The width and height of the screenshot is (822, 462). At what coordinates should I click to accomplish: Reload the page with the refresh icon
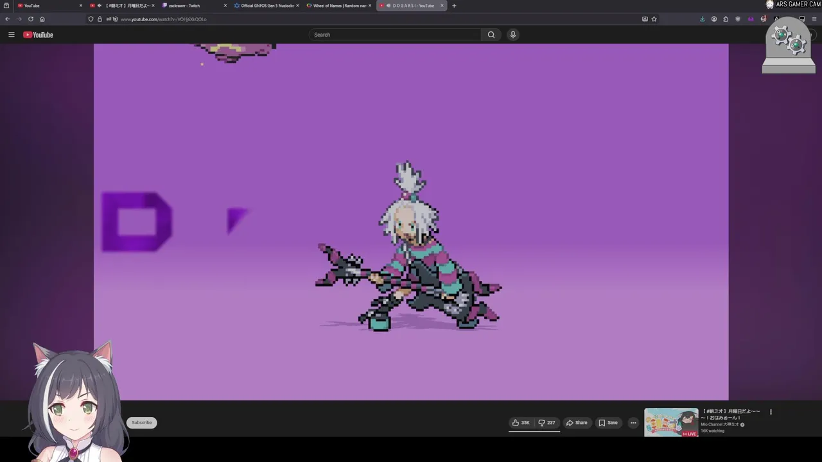click(x=30, y=19)
